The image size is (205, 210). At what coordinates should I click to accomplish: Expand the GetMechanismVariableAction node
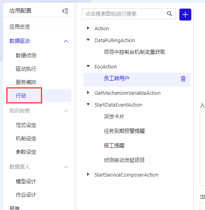(x=88, y=92)
